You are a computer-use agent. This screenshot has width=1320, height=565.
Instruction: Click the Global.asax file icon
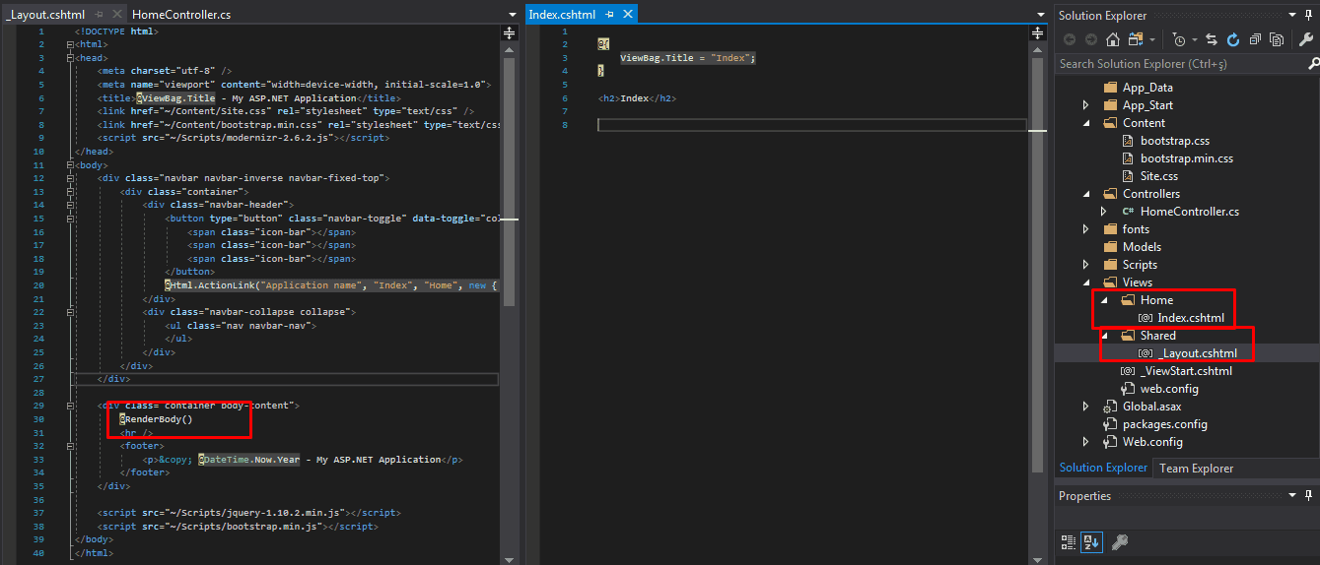coord(1110,407)
